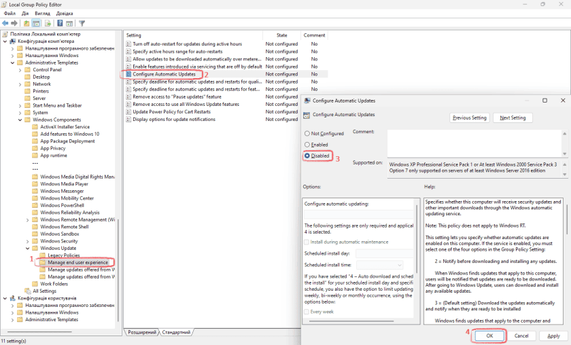The image size is (571, 345).
Task: Click the Export list toolbar icon
Action: [48, 23]
